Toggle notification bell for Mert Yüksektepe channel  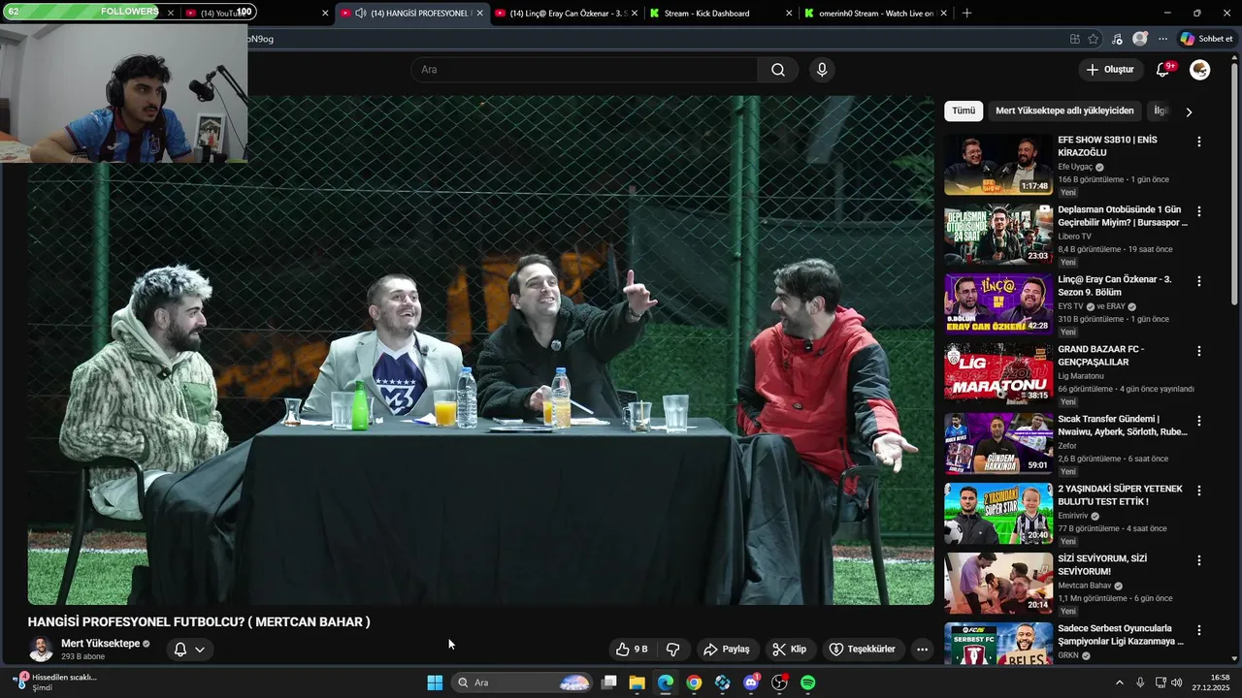[x=189, y=650]
